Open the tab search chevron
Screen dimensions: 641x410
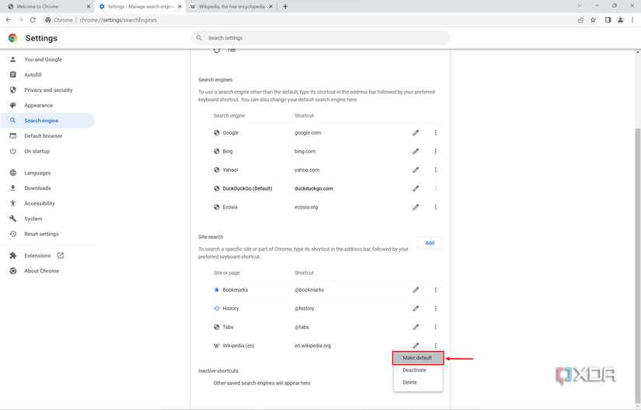click(x=580, y=5)
